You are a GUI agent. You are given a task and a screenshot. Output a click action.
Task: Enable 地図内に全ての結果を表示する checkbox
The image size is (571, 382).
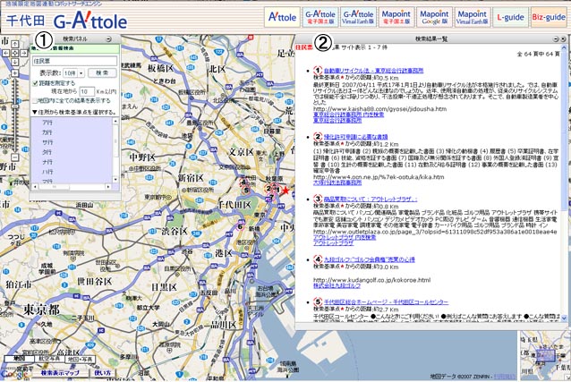[x=35, y=100]
